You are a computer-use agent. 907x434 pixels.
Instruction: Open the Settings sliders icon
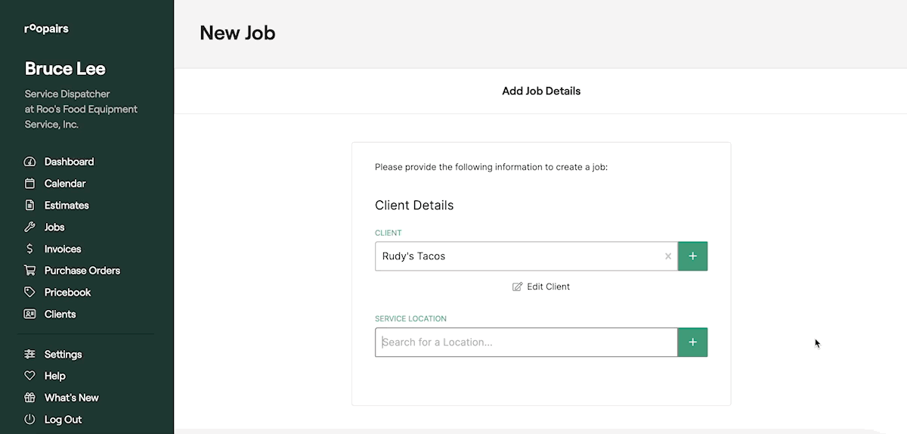(x=30, y=355)
